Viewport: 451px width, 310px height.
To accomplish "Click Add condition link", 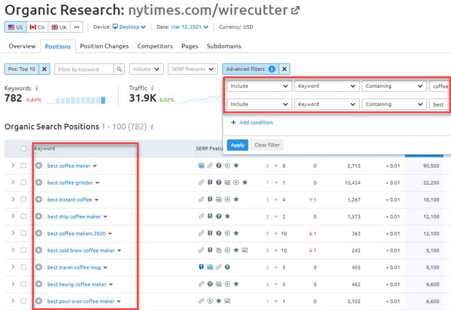I will click(251, 123).
